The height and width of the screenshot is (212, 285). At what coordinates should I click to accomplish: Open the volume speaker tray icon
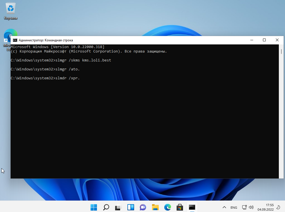click(251, 207)
